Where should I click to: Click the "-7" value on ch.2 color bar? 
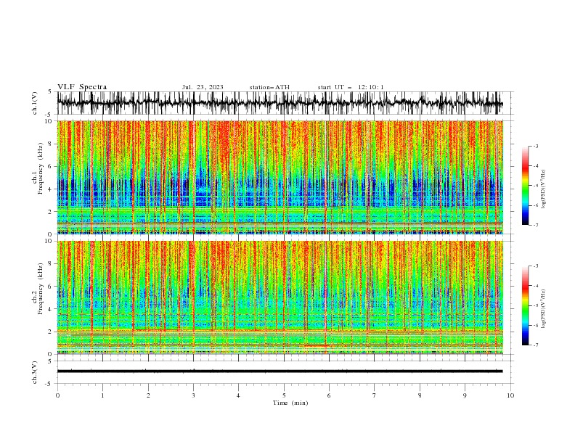[x=535, y=345]
